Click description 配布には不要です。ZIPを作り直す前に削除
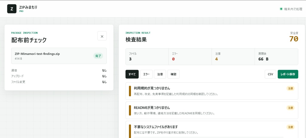The width and height of the screenshot is (306, 138). click(166, 133)
